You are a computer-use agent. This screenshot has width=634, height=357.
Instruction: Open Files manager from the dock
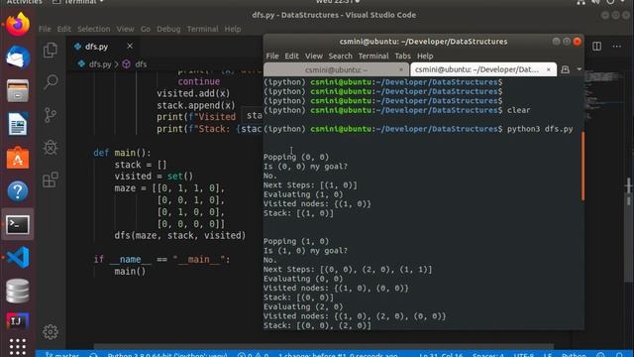[18, 90]
